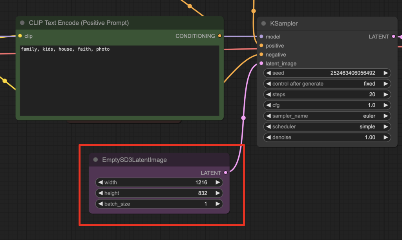Switch to next sampler_name option
Image resolution: width=402 pixels, height=240 pixels.
[386, 116]
